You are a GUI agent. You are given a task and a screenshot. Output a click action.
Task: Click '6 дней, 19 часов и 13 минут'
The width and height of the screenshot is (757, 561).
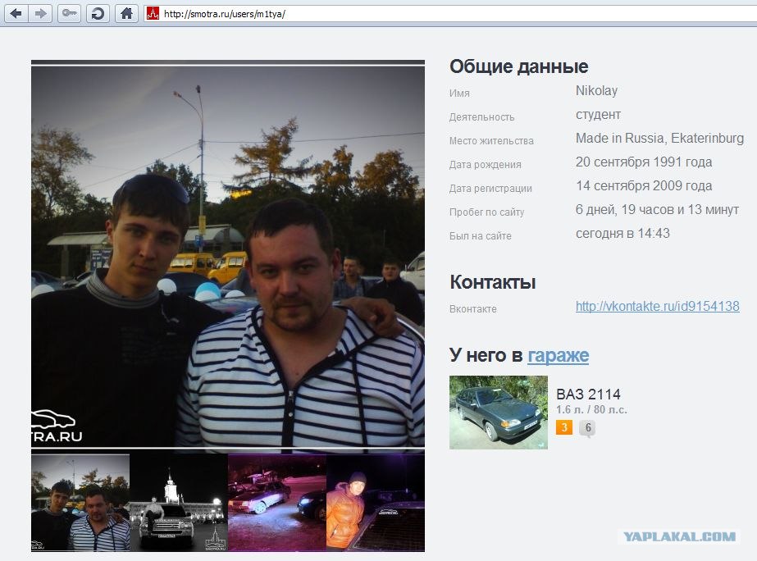point(657,209)
